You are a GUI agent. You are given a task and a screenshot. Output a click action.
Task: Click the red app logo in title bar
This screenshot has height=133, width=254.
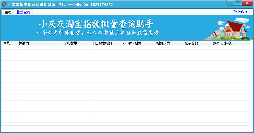click(4, 4)
